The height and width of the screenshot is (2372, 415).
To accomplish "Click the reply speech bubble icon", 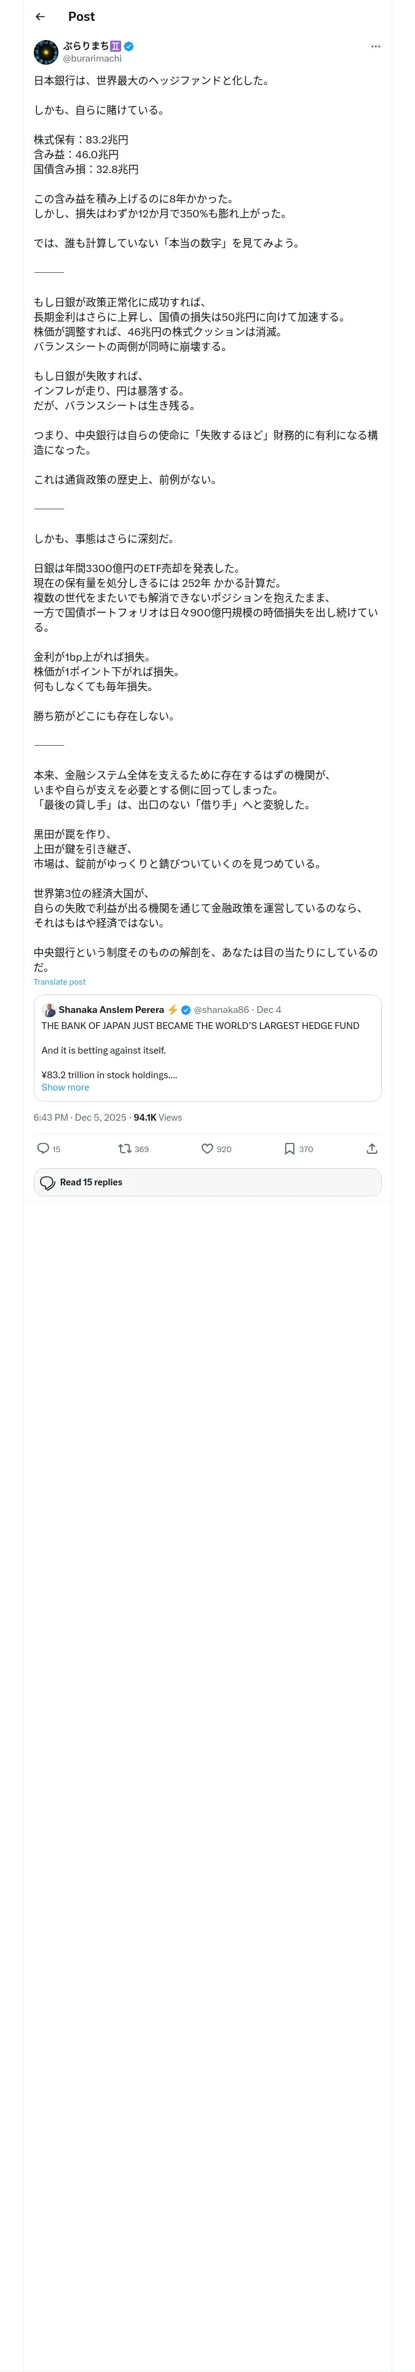I will tap(42, 1148).
